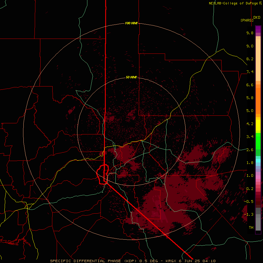Click the 8.2 legend value
Viewport: 263px width, 263px height.
point(250,59)
